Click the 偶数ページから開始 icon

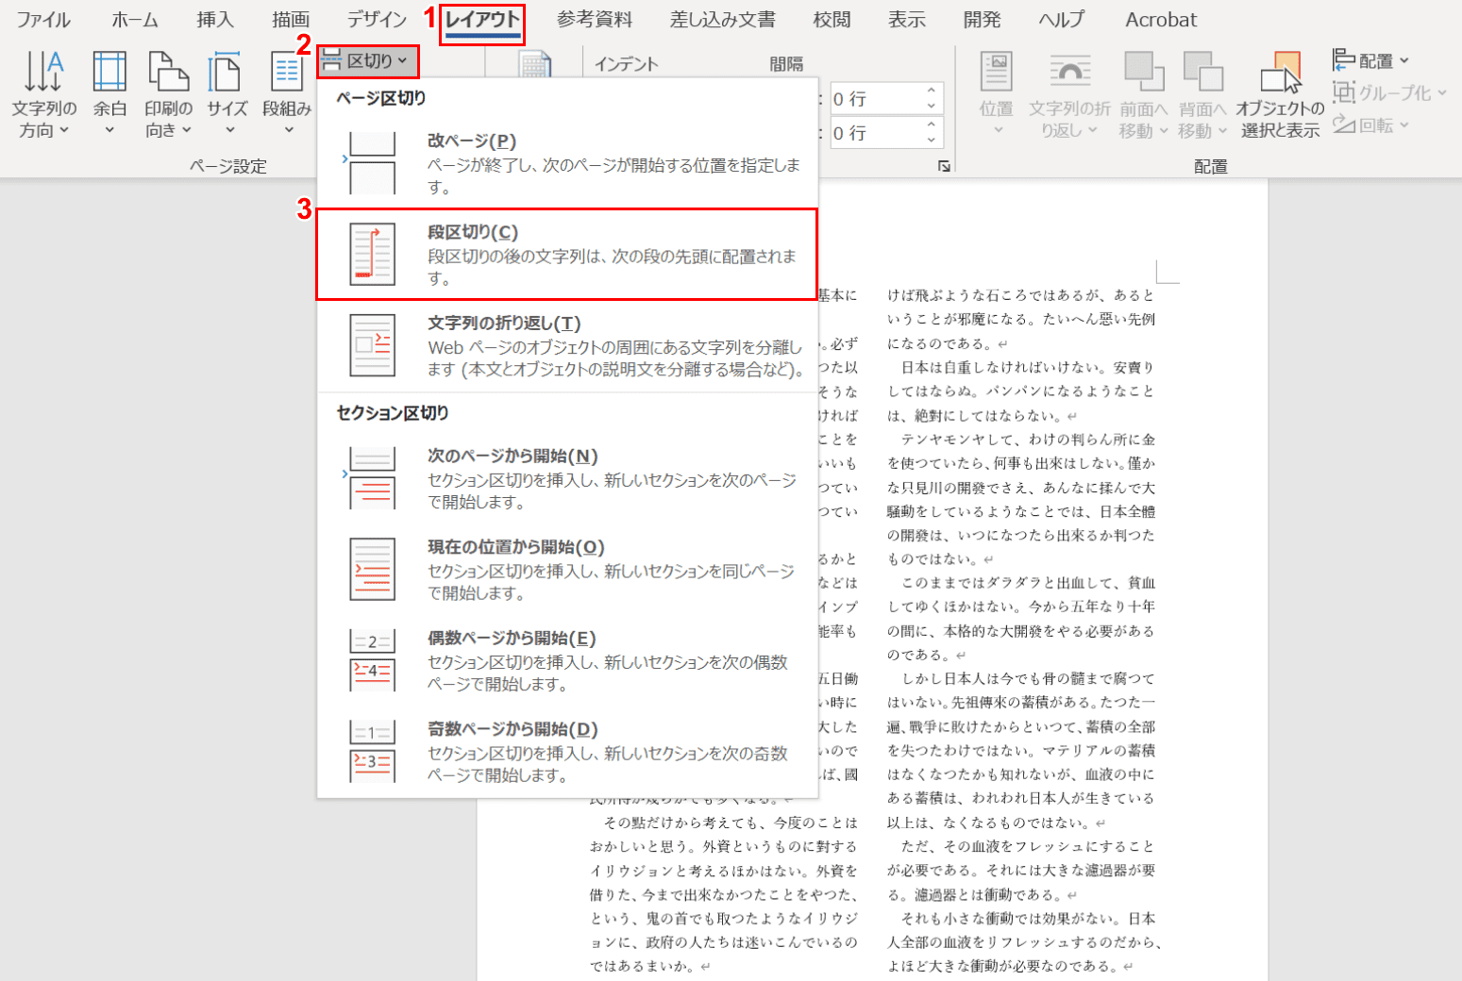[x=372, y=660]
